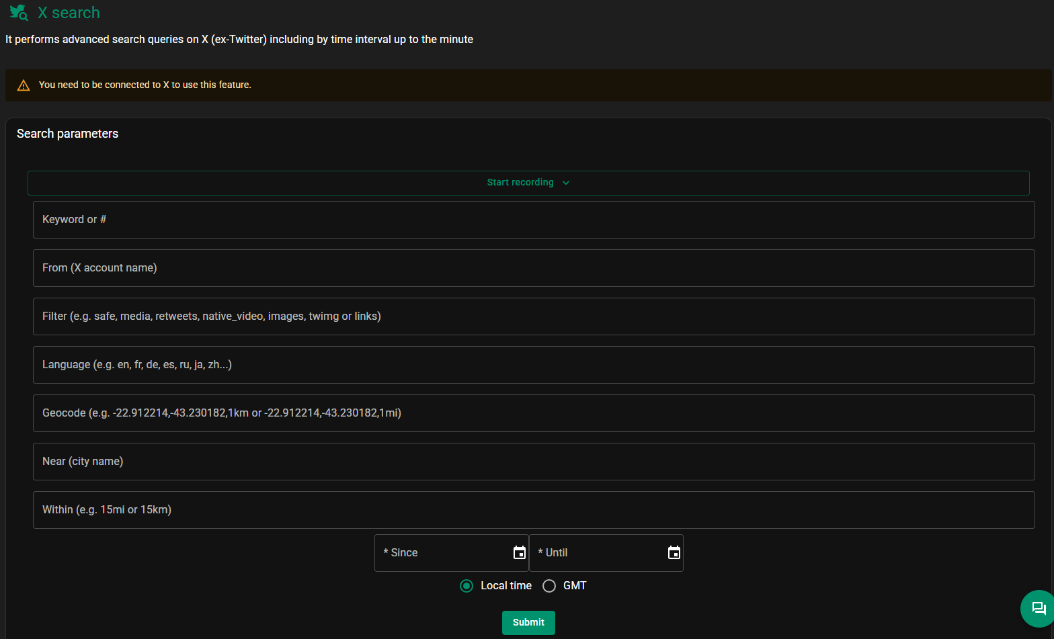The height and width of the screenshot is (639, 1054).
Task: Select the Language input field
Action: tap(533, 365)
